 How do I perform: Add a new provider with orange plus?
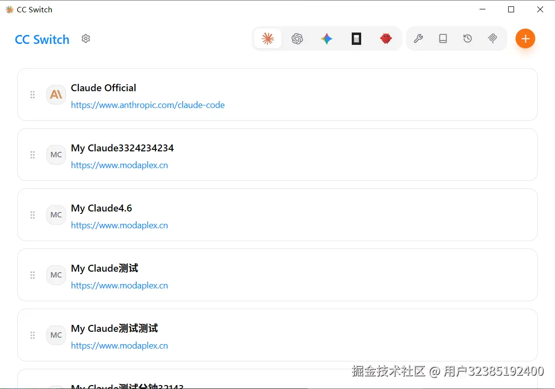[525, 38]
